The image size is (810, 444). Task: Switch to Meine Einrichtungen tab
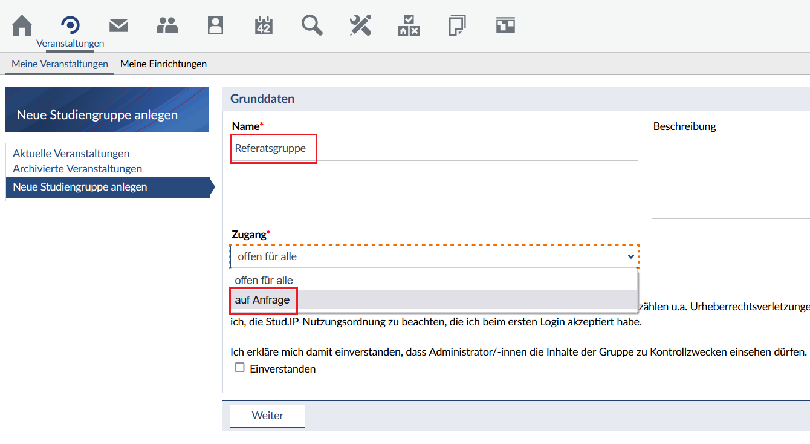click(163, 64)
